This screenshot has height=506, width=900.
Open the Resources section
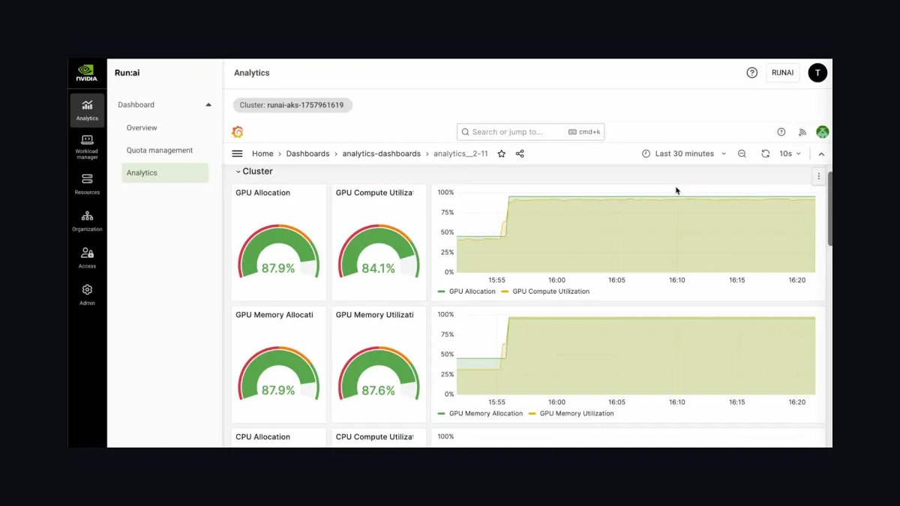[x=87, y=184]
